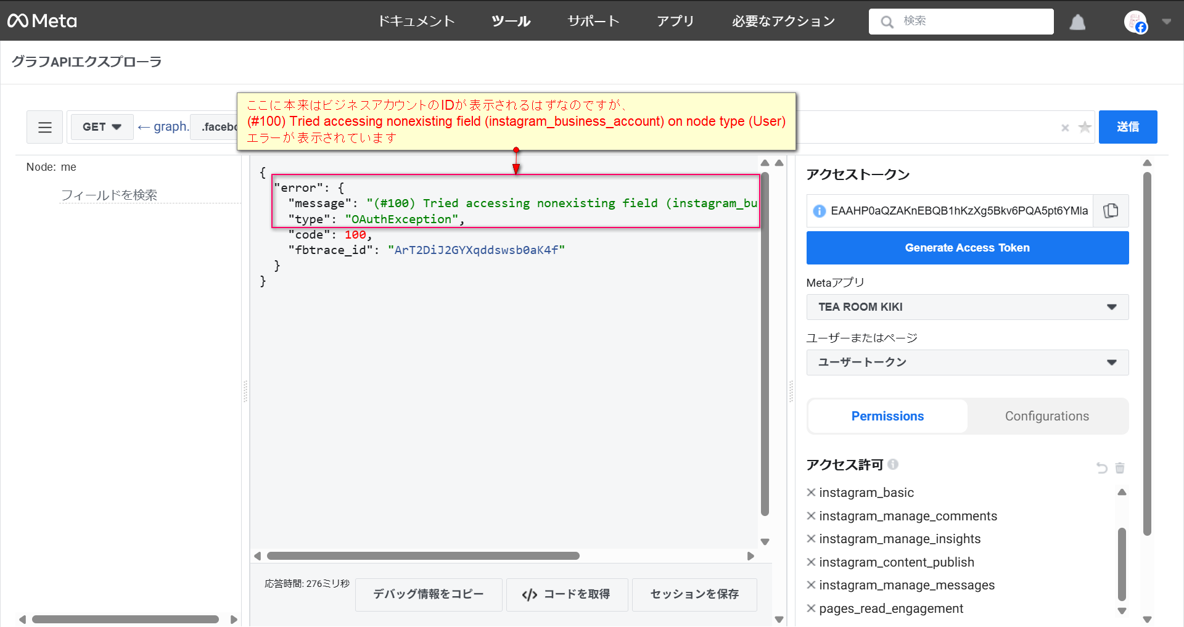Viewport: 1184px width, 627px height.
Task: Expand the TEA ROOM KIKI app dropdown
Action: point(967,307)
